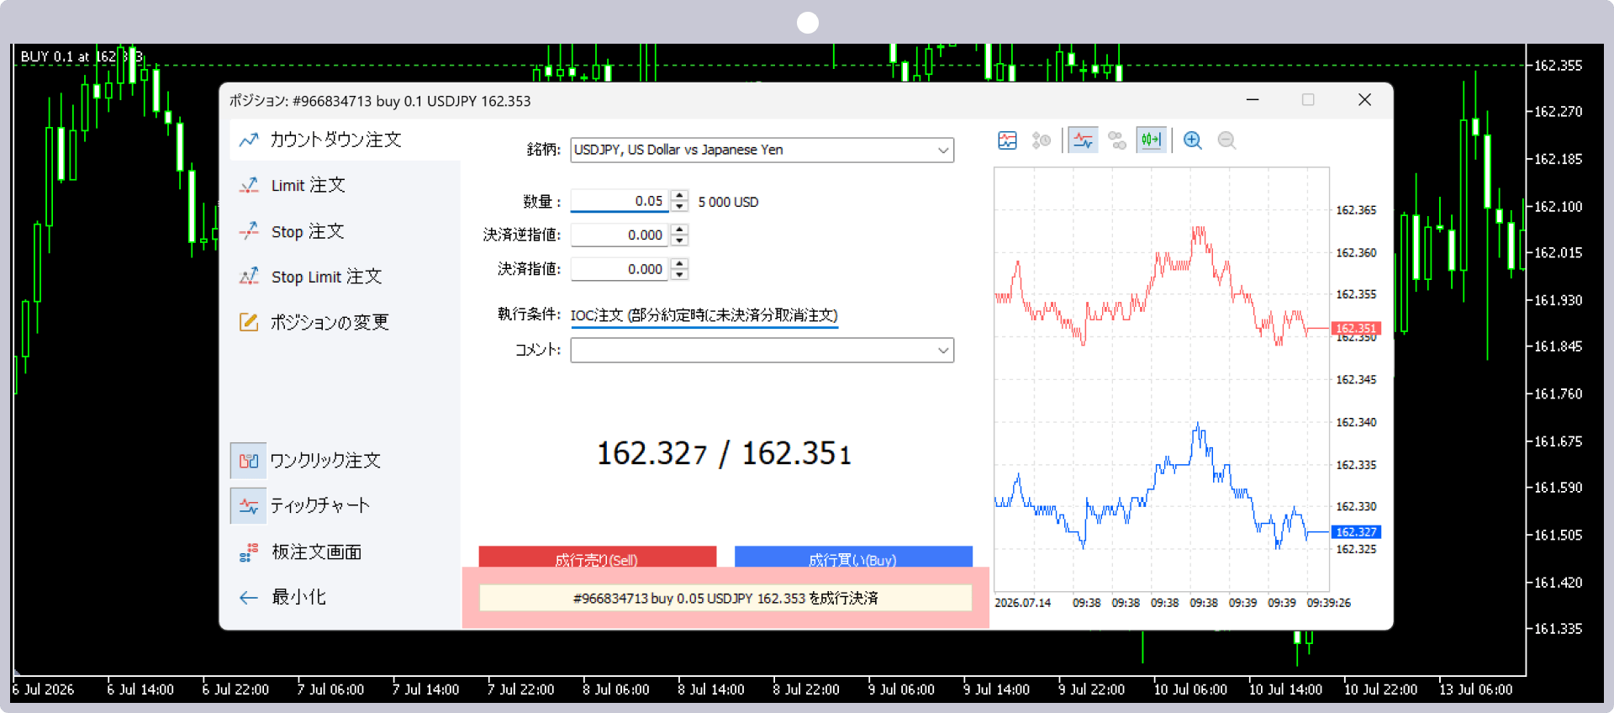The height and width of the screenshot is (713, 1614).
Task: Click the red 162.351 ask price tag
Action: (1356, 328)
